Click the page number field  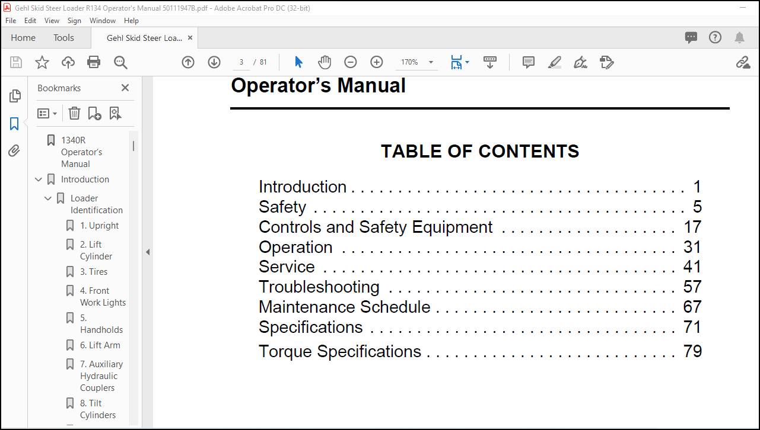point(241,62)
